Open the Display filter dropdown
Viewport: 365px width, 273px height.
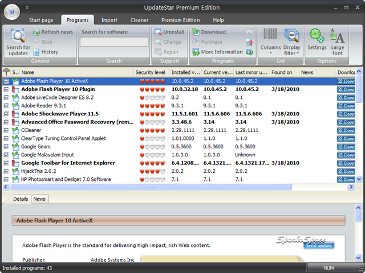[291, 42]
